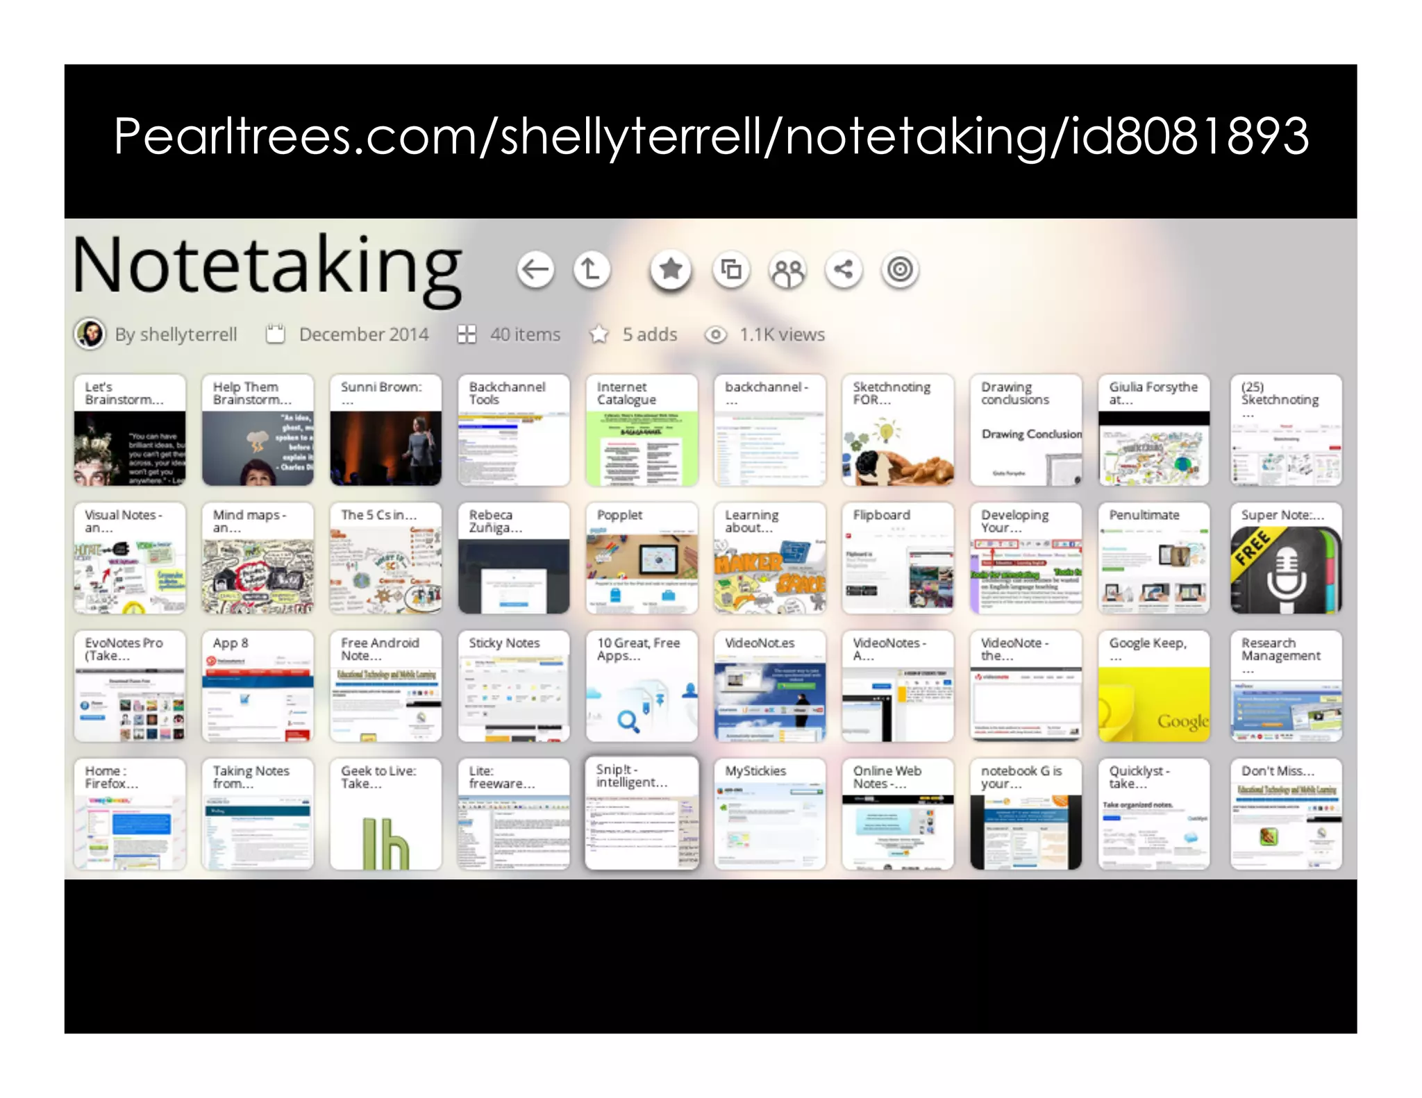The width and height of the screenshot is (1422, 1098).
Task: Open the 'By shellyterrell' author link
Action: 176,335
